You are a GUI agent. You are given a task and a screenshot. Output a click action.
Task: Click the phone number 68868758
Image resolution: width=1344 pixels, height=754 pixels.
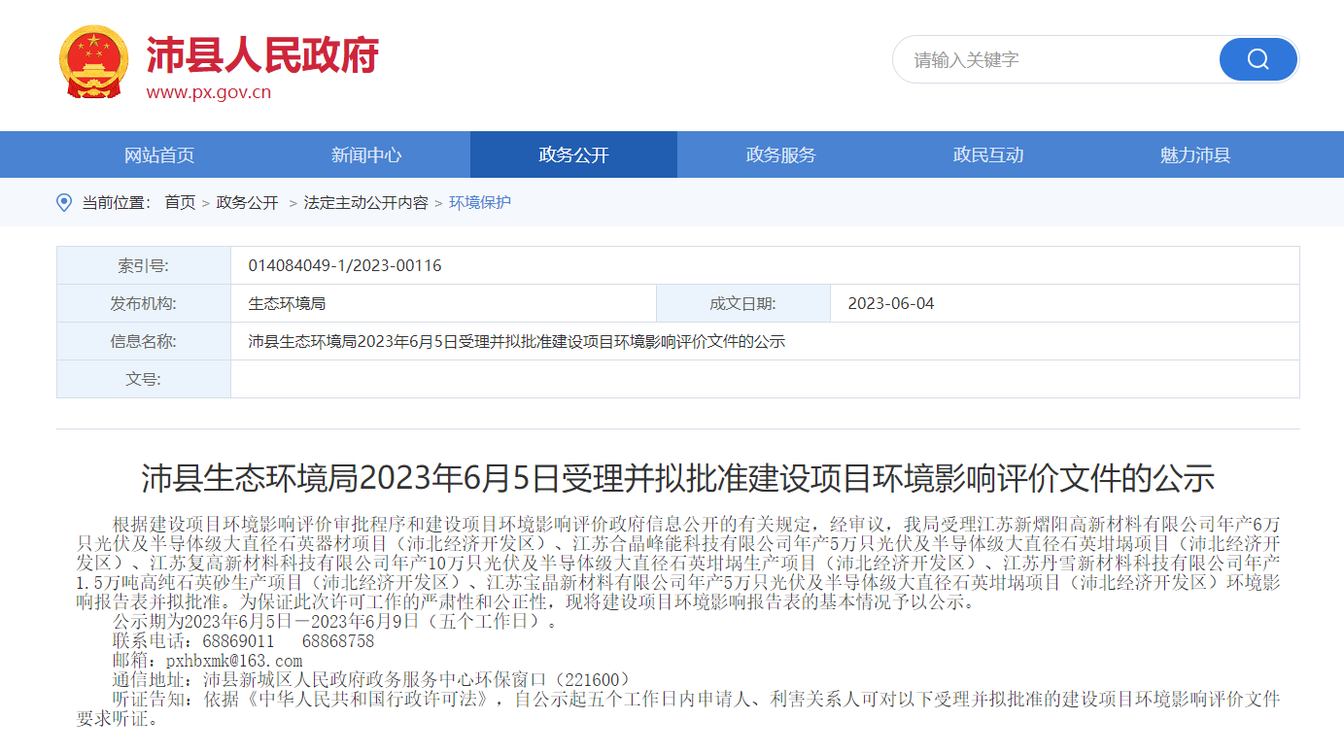tap(338, 641)
